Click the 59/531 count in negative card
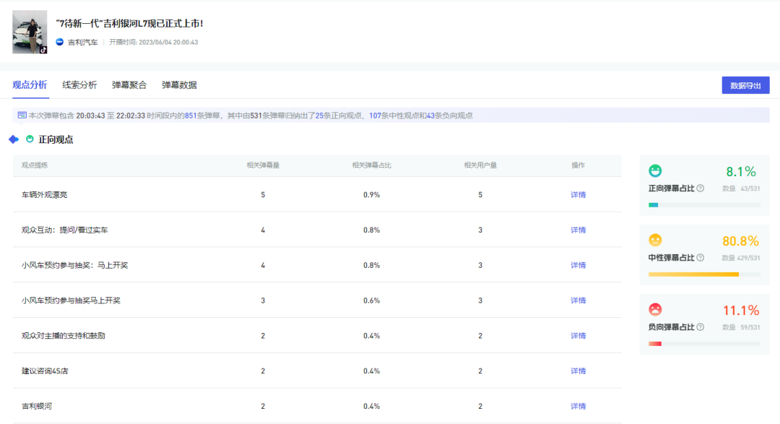This screenshot has width=780, height=424. 750,327
